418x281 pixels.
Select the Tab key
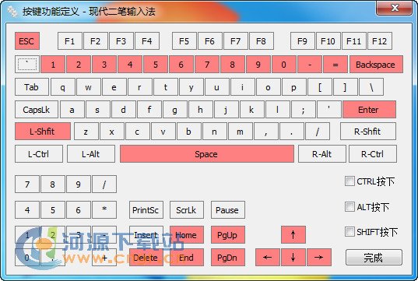click(x=32, y=87)
